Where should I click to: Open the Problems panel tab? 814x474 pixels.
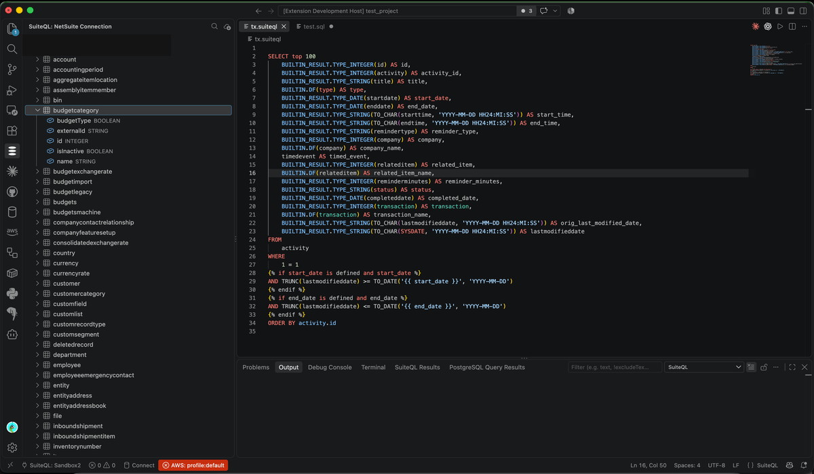pos(256,367)
